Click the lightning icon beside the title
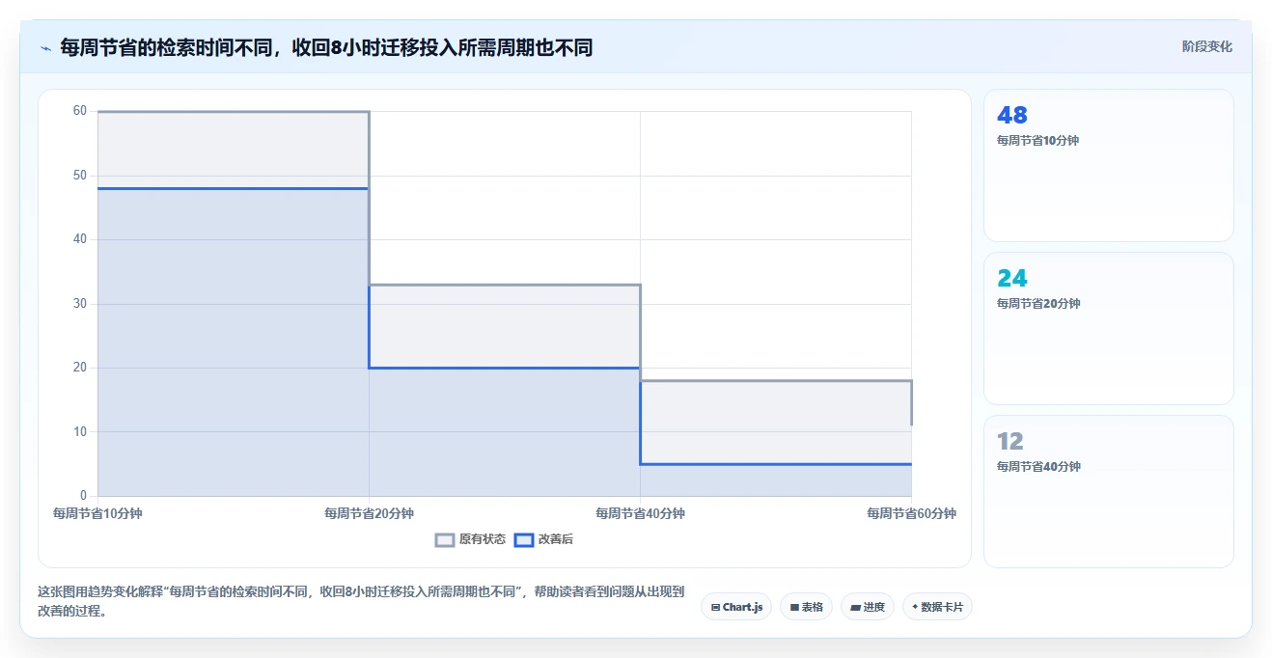 45,48
